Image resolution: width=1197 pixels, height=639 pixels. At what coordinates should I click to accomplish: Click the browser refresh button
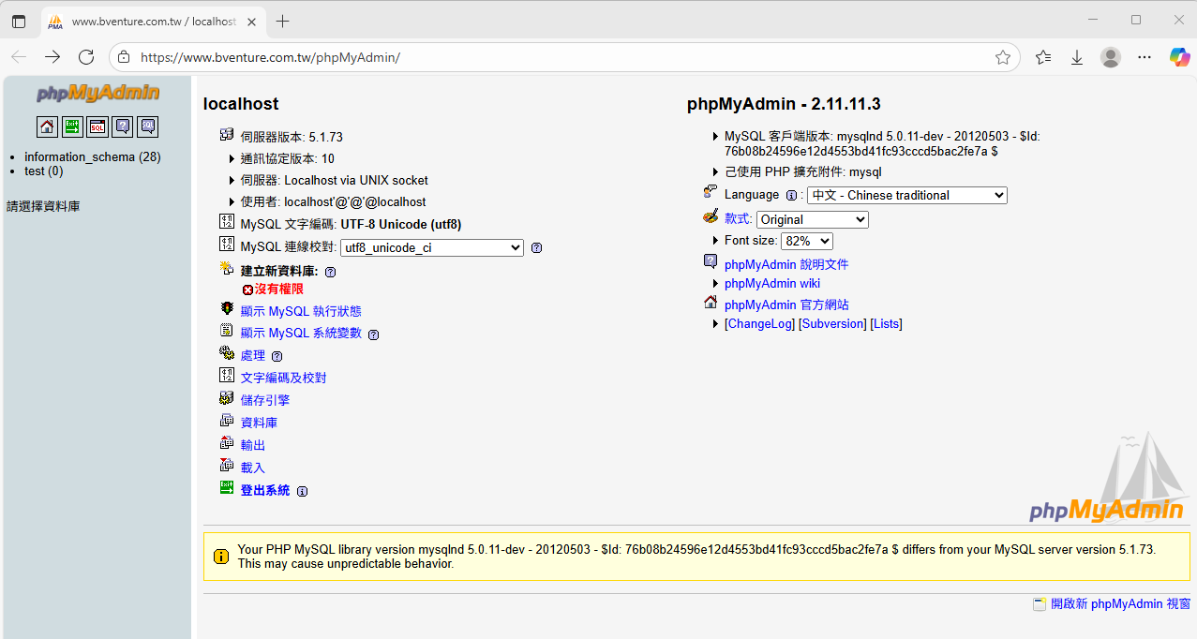coord(86,57)
